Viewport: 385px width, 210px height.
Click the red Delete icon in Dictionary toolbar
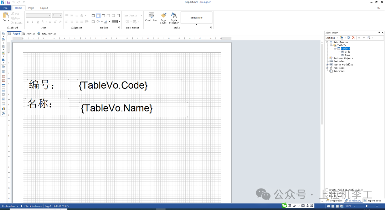[353, 38]
